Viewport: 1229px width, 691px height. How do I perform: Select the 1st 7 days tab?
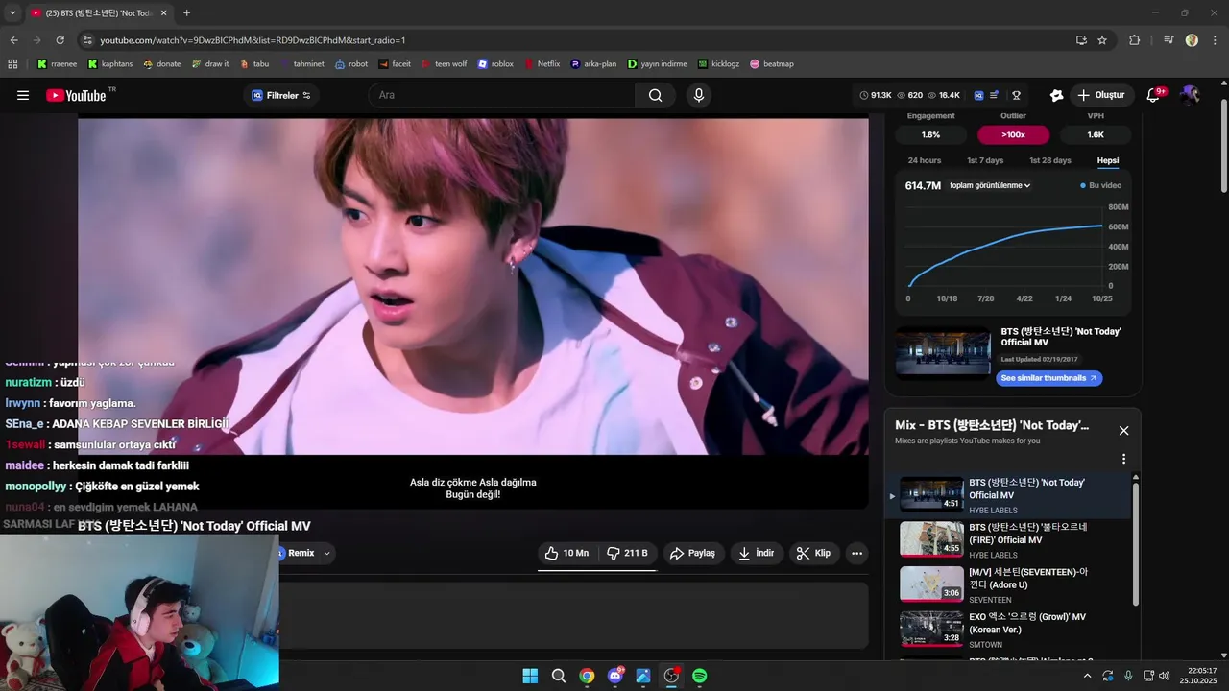(985, 160)
